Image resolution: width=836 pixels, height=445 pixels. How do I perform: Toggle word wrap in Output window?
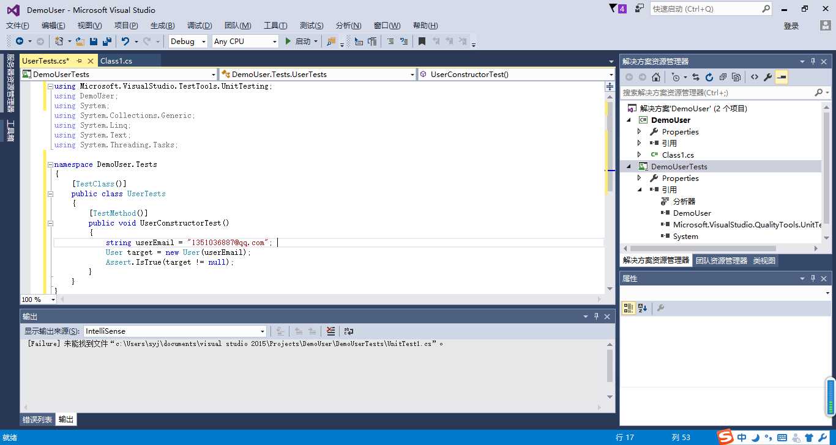[x=348, y=331]
